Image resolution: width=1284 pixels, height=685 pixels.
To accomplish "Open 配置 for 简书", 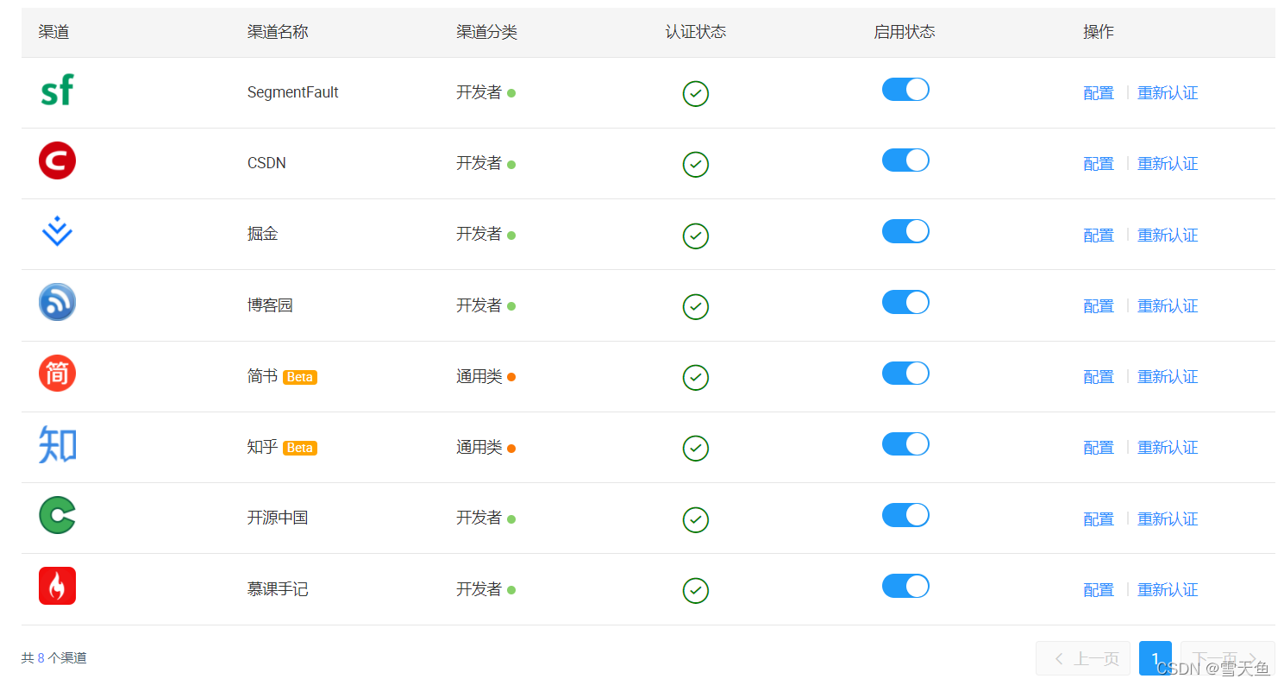I will (1099, 377).
